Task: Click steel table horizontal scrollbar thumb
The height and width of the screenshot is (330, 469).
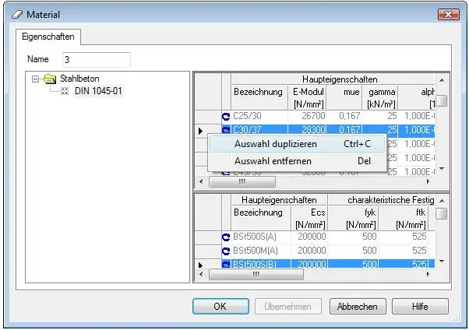Action: tap(256, 274)
